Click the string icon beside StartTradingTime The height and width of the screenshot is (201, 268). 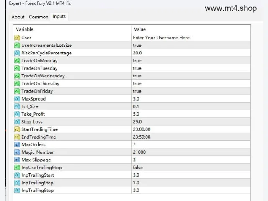tap(17, 129)
